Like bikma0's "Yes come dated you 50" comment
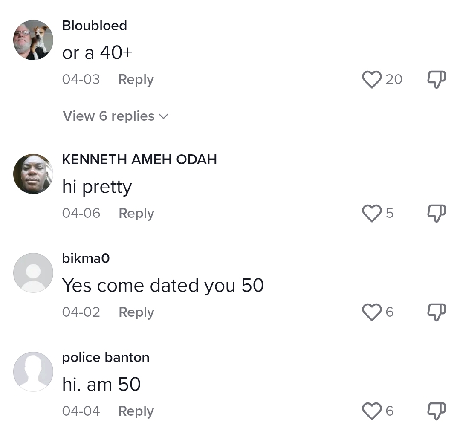This screenshot has height=431, width=460. coord(371,312)
